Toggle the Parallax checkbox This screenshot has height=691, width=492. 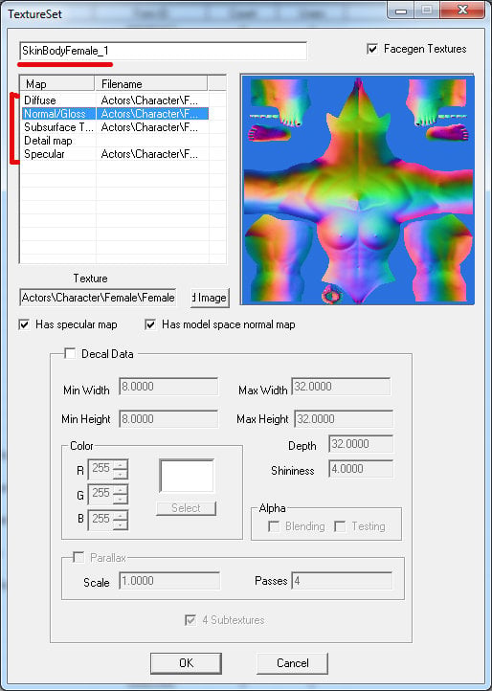pos(78,558)
